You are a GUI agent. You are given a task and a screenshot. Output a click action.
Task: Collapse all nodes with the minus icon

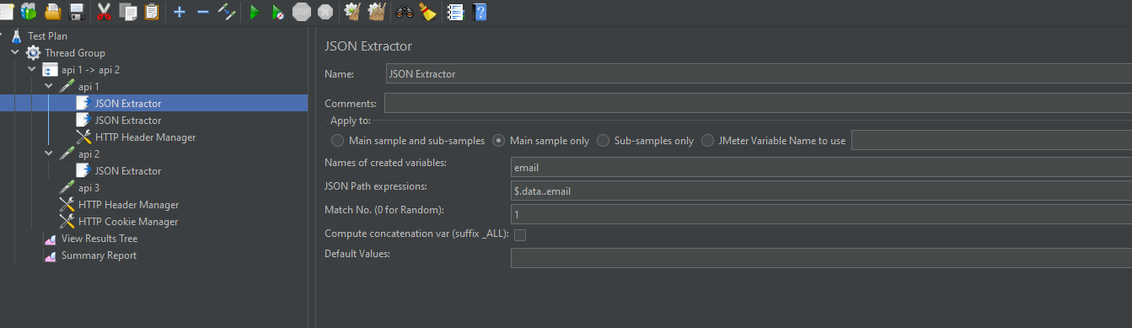[202, 12]
